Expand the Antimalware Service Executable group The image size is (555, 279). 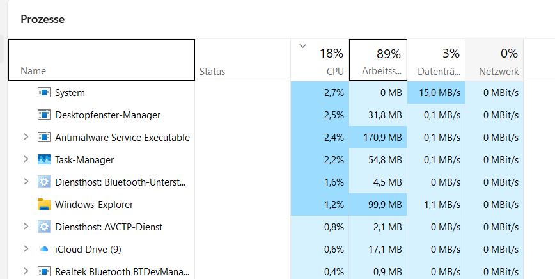coord(26,137)
